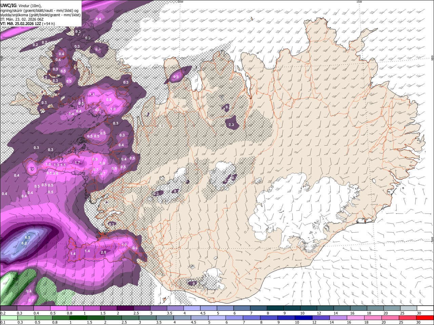Click the 0.9 snowfall value on the map

95,159
